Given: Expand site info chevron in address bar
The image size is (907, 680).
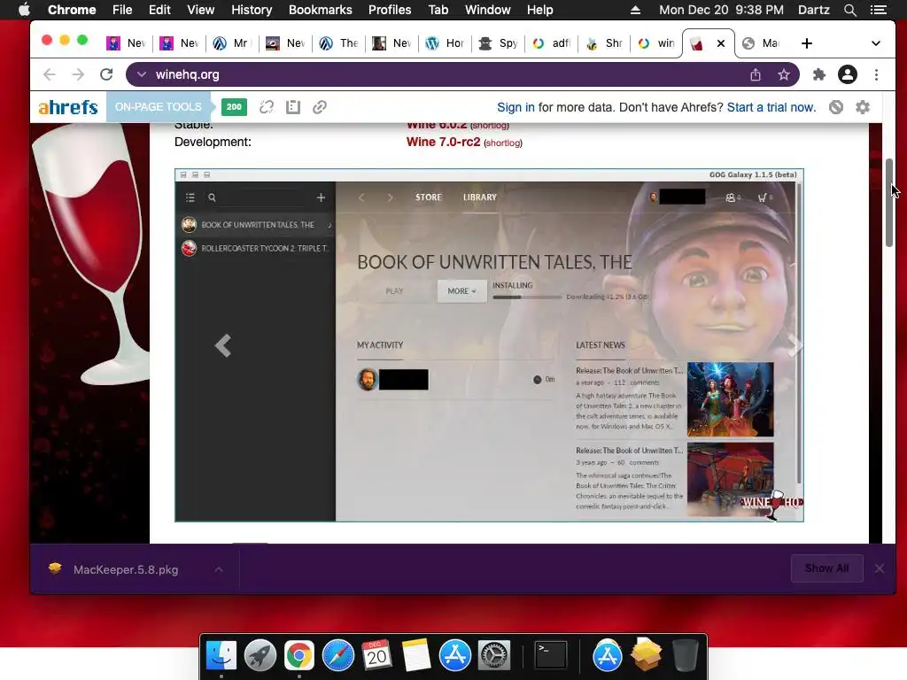Looking at the screenshot, I should point(142,74).
